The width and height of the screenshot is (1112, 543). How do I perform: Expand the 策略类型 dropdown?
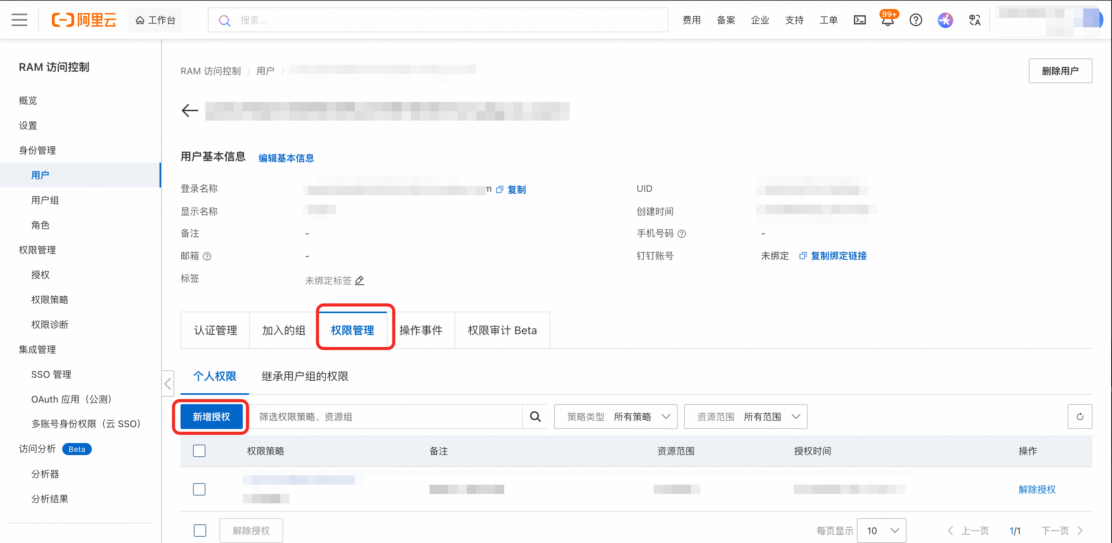tap(616, 417)
